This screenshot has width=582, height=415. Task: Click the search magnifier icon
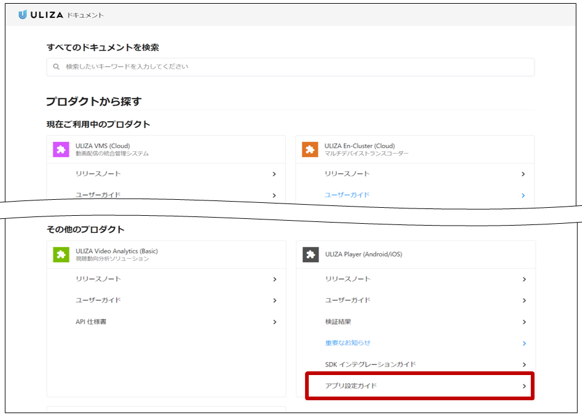[x=56, y=67]
